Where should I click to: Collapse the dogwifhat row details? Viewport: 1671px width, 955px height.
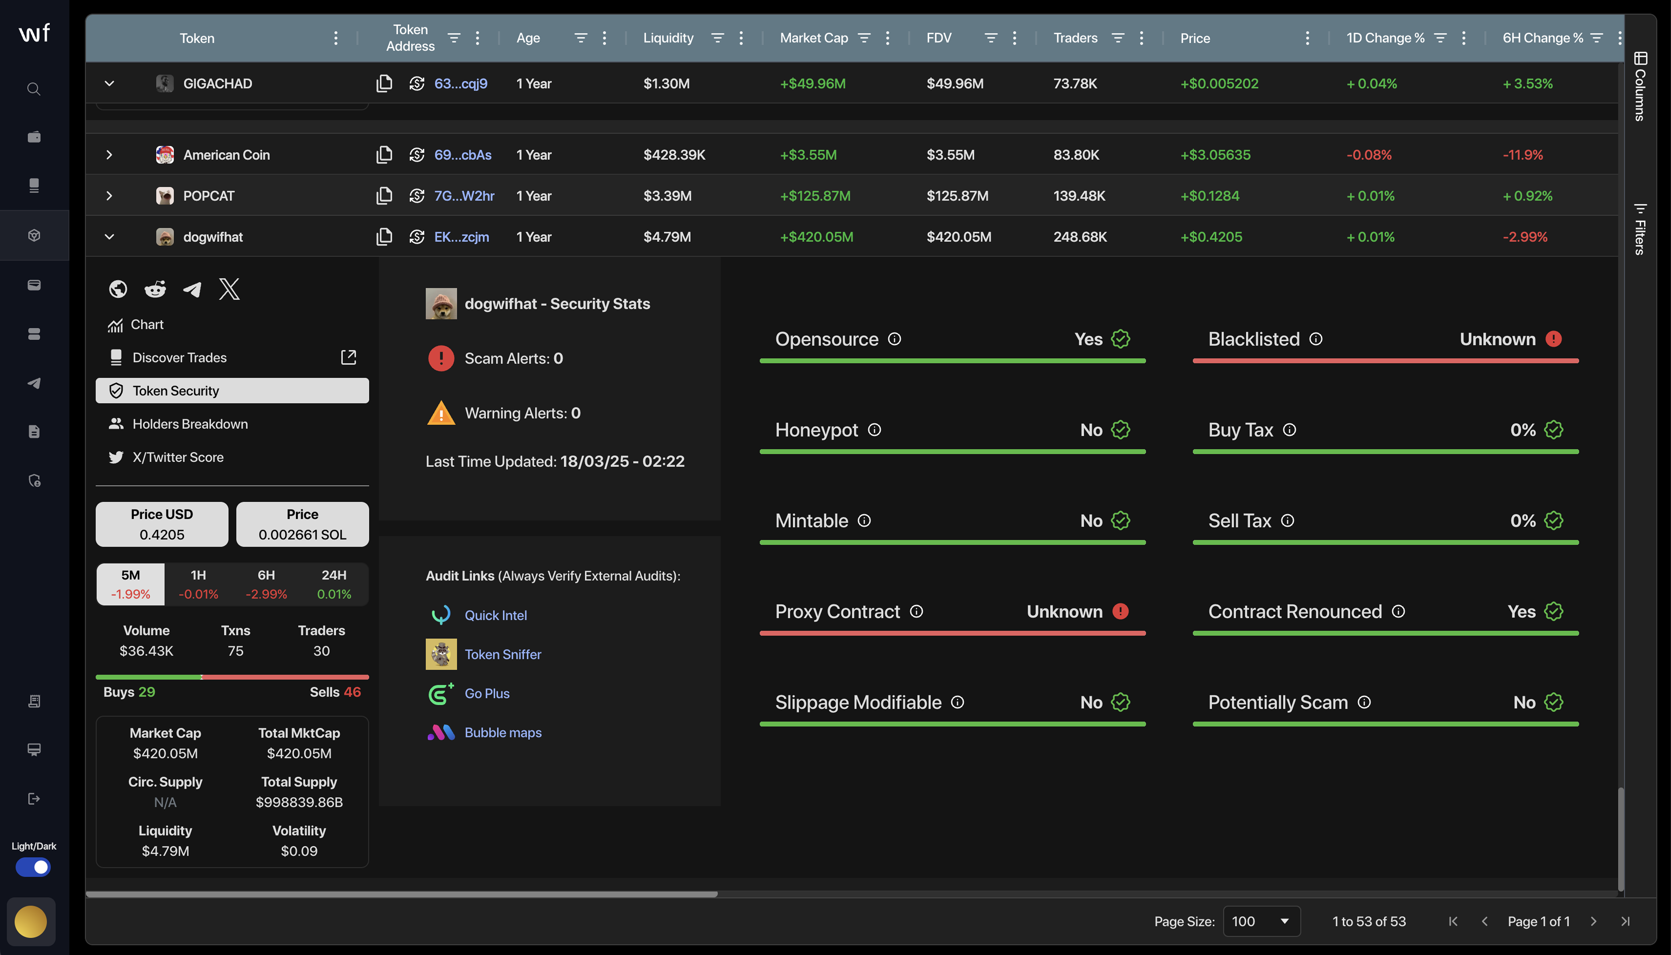coord(109,237)
